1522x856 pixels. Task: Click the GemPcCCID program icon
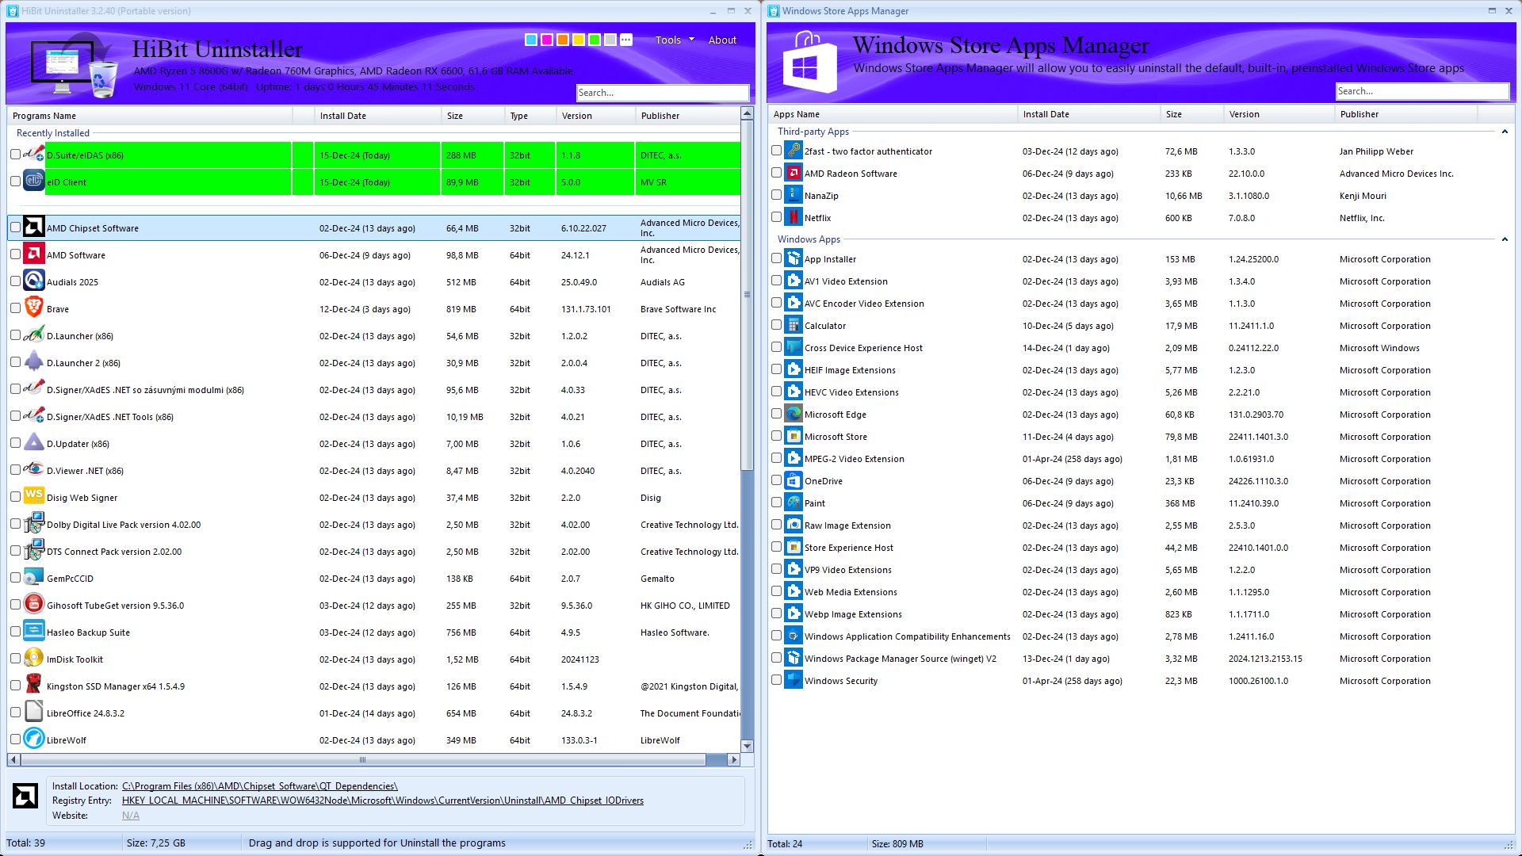pos(33,578)
